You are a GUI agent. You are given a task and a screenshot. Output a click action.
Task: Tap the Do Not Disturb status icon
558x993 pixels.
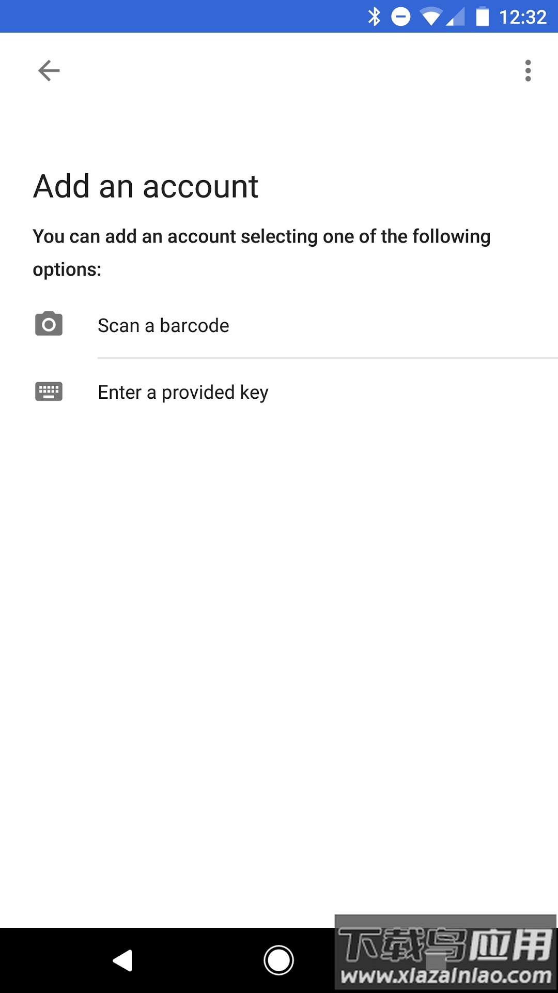[x=401, y=17]
